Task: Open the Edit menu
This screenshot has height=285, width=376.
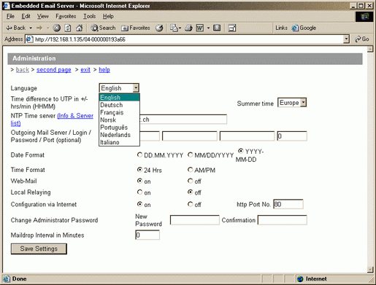Action: click(26, 16)
